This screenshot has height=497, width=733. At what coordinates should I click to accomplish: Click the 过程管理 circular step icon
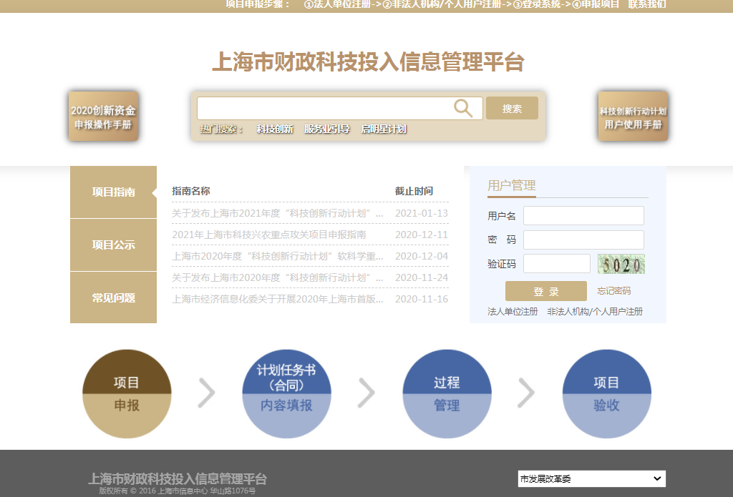(x=447, y=393)
